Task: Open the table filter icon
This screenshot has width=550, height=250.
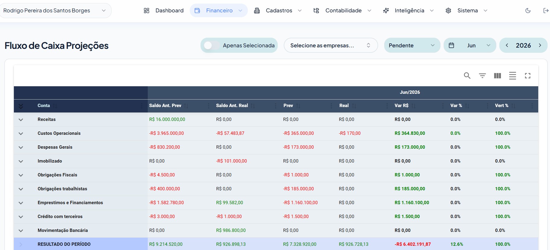Action: point(482,76)
